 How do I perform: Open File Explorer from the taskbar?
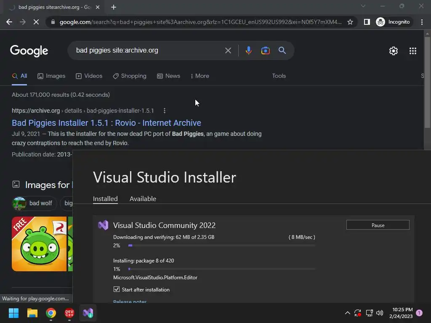pos(32,313)
